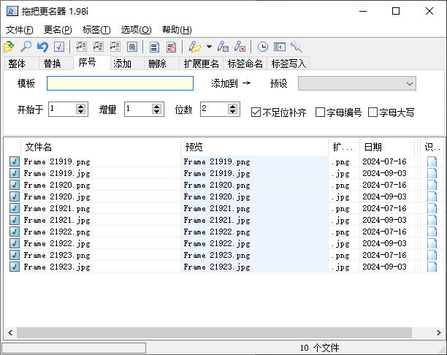This screenshot has width=447, height=355.
Task: Sort by the 日期 column header
Action: [x=387, y=147]
